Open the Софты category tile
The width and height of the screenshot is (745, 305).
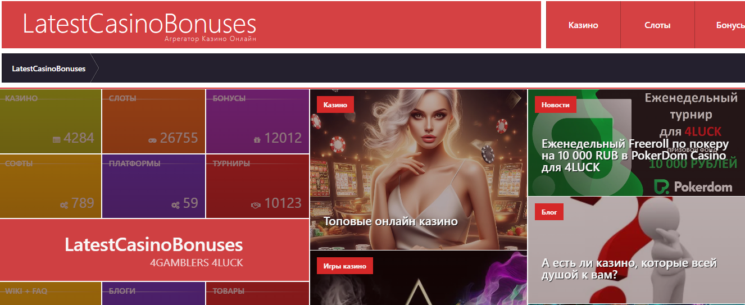coord(51,186)
